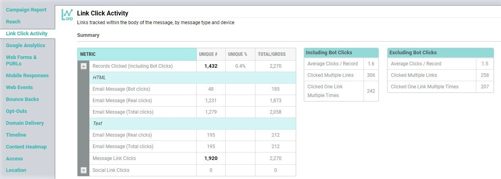Open the Web Events report
Viewport: 501px width, 179px height.
point(19,88)
